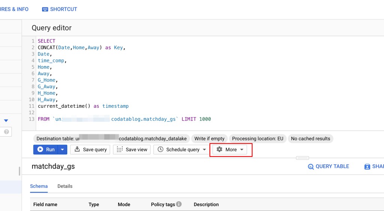Click the Policy tags column header

[163, 204]
